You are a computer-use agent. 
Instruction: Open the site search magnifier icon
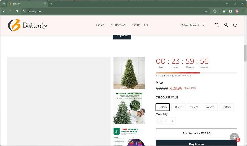217,25
